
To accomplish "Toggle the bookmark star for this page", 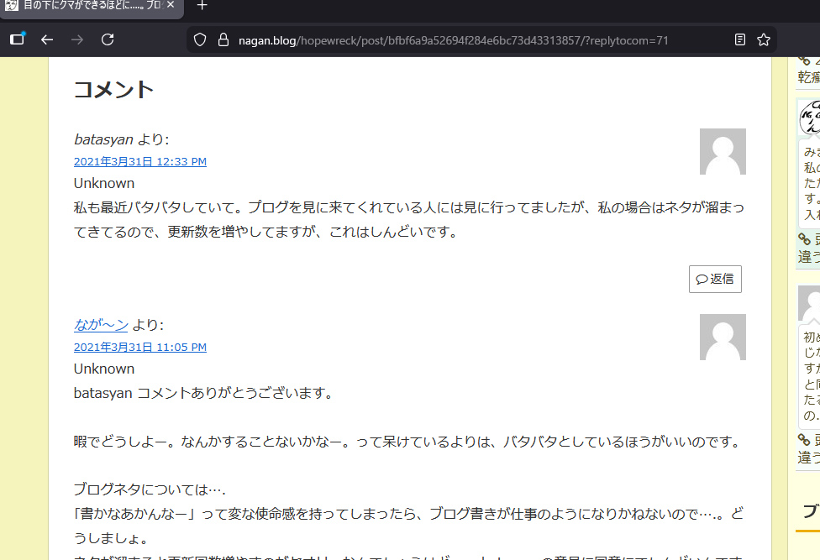I will [x=762, y=39].
